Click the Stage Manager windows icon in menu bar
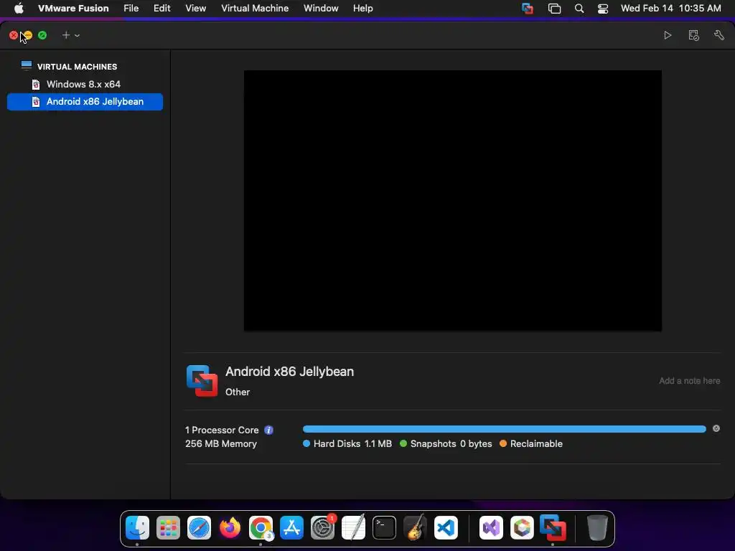Viewport: 735px width, 551px height. [x=554, y=9]
